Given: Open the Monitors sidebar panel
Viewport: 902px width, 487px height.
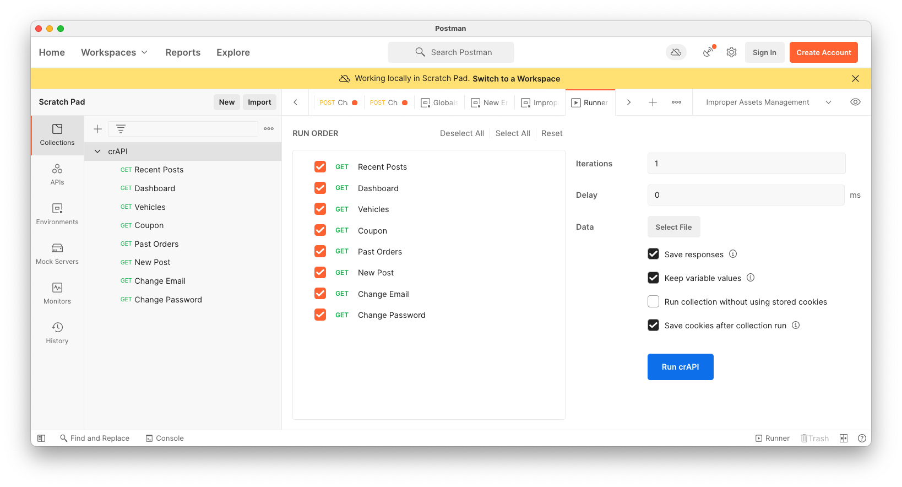Looking at the screenshot, I should tap(57, 294).
